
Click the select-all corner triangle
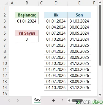[x=6, y=3]
